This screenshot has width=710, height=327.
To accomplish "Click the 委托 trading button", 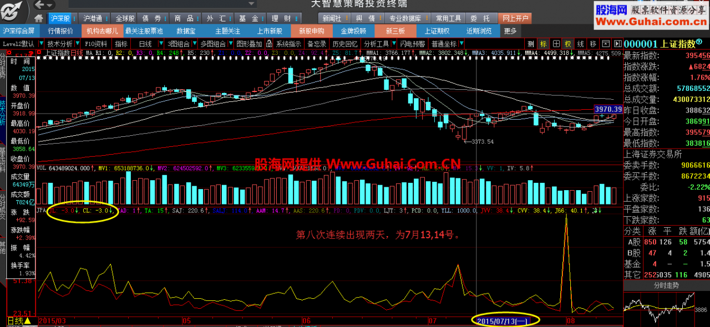I will click(481, 18).
